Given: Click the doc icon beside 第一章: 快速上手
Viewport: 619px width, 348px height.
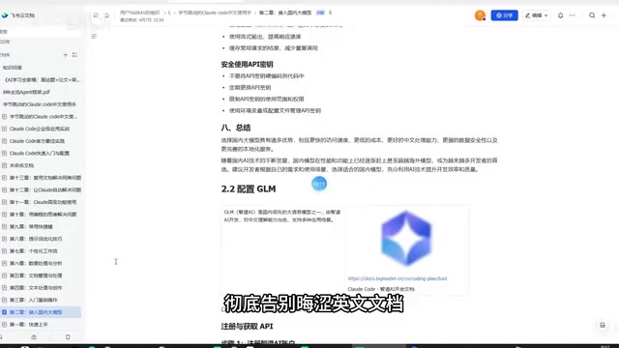Looking at the screenshot, I should pyautogui.click(x=4, y=325).
